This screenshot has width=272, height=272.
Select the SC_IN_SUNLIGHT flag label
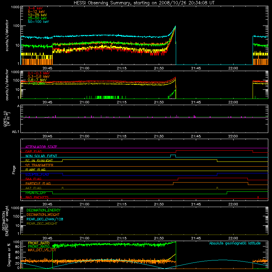39,160
